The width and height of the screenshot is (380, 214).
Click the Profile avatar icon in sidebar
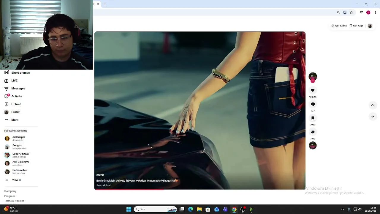click(x=7, y=112)
